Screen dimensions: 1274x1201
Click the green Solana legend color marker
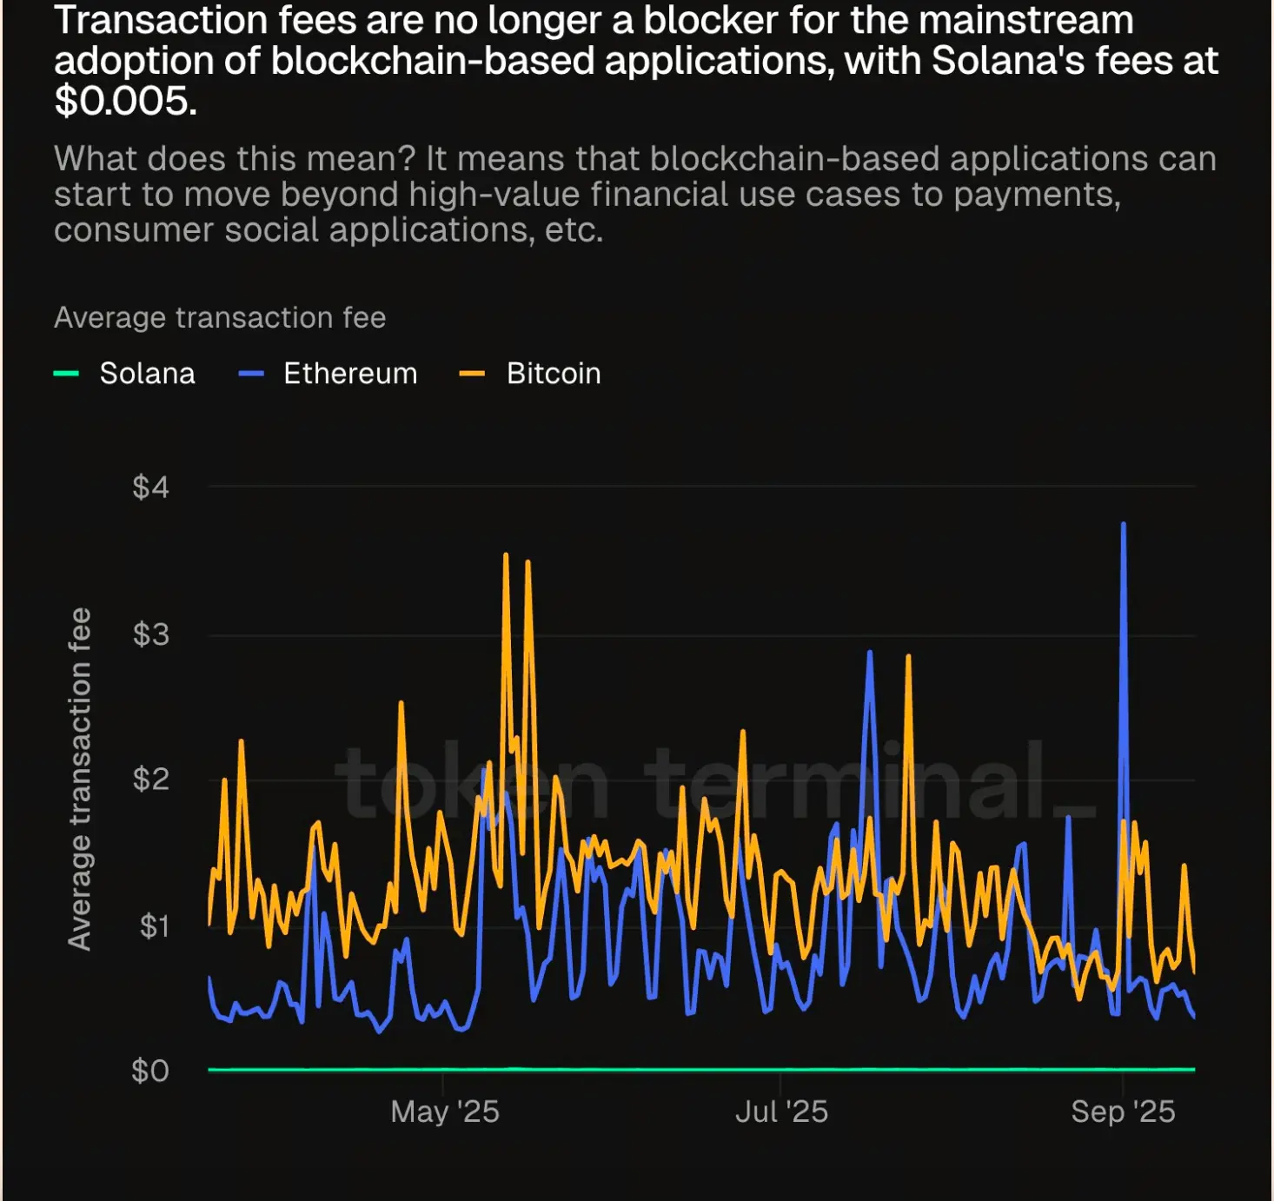[x=66, y=374]
